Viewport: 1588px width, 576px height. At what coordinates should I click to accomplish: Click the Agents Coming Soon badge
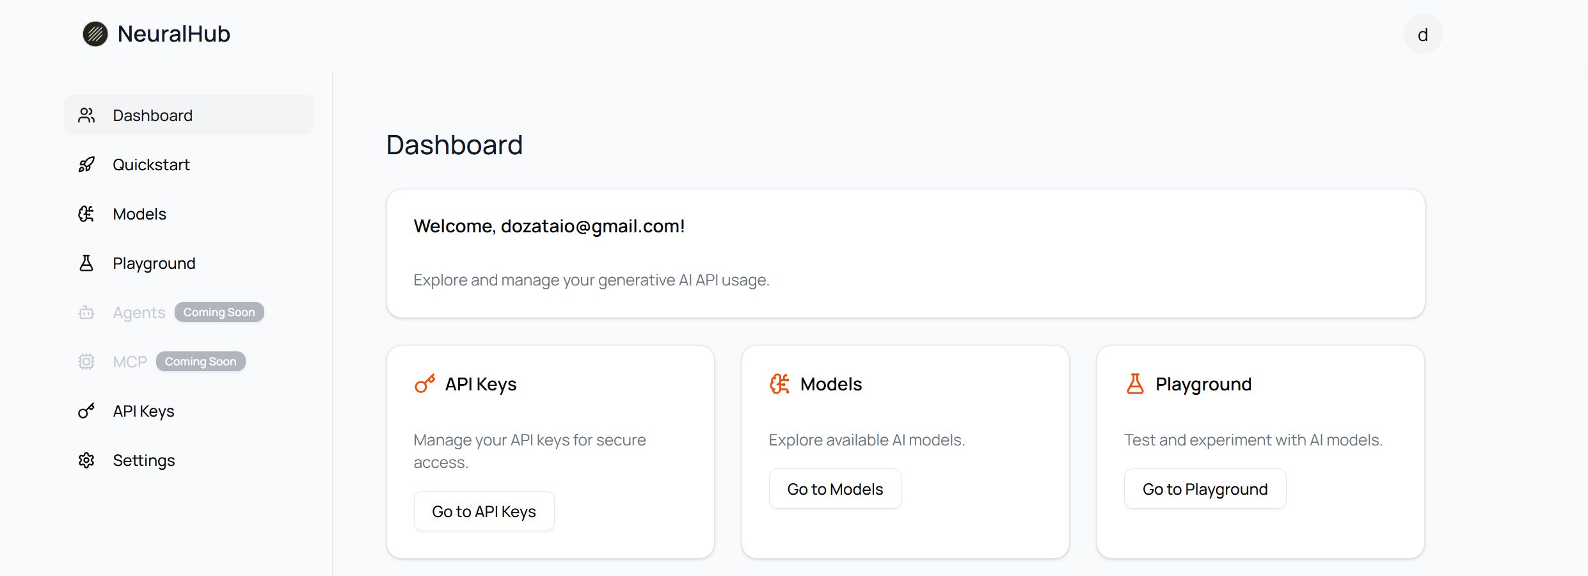pyautogui.click(x=219, y=312)
